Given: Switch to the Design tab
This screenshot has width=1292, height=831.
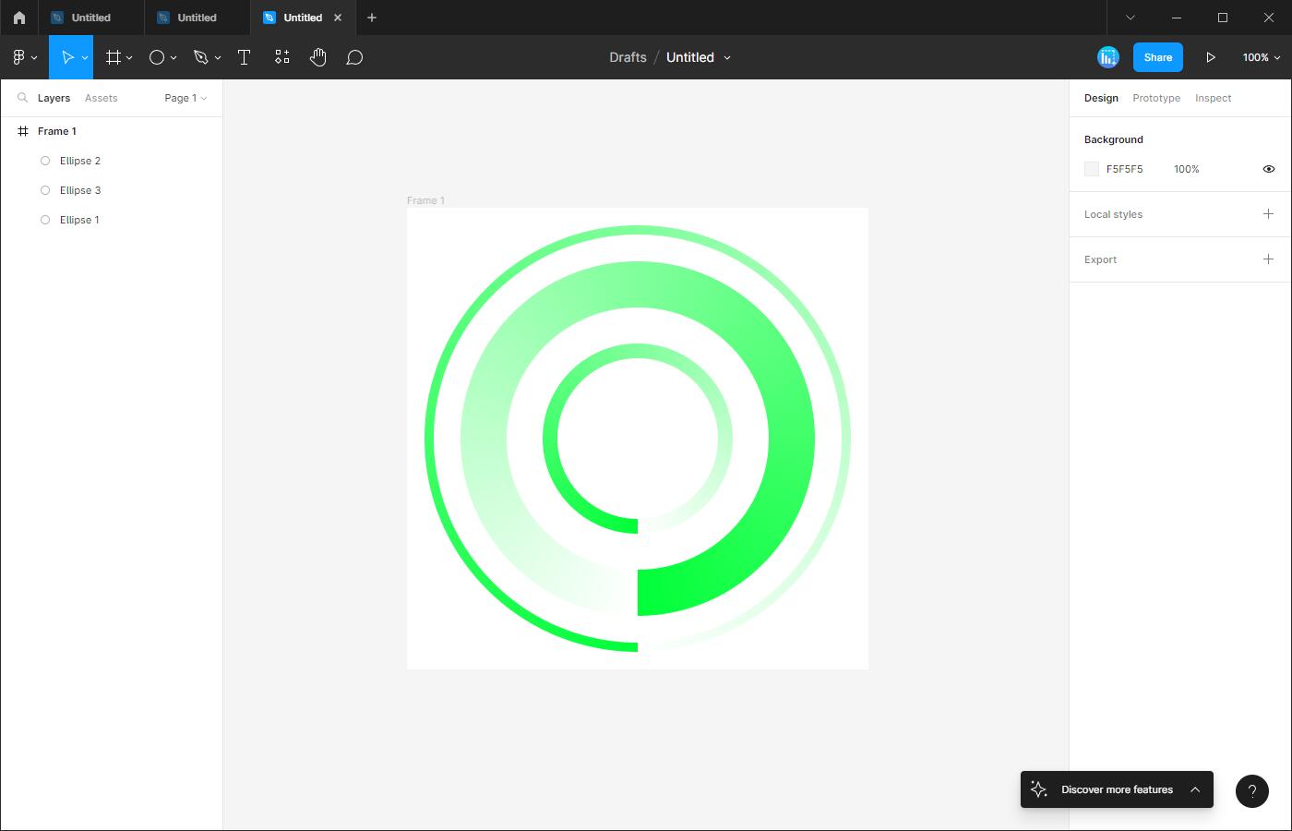Looking at the screenshot, I should tap(1101, 98).
